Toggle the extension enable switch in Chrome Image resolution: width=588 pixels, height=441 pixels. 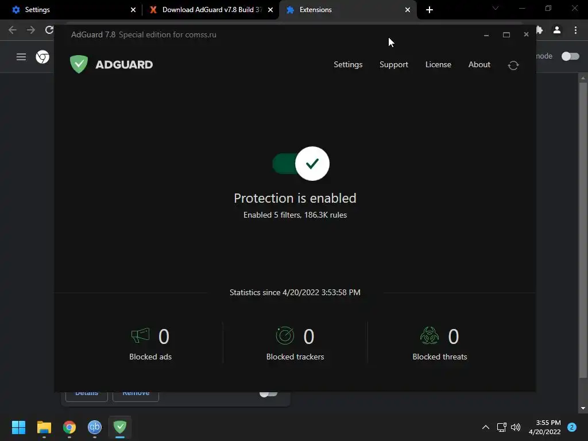(269, 394)
